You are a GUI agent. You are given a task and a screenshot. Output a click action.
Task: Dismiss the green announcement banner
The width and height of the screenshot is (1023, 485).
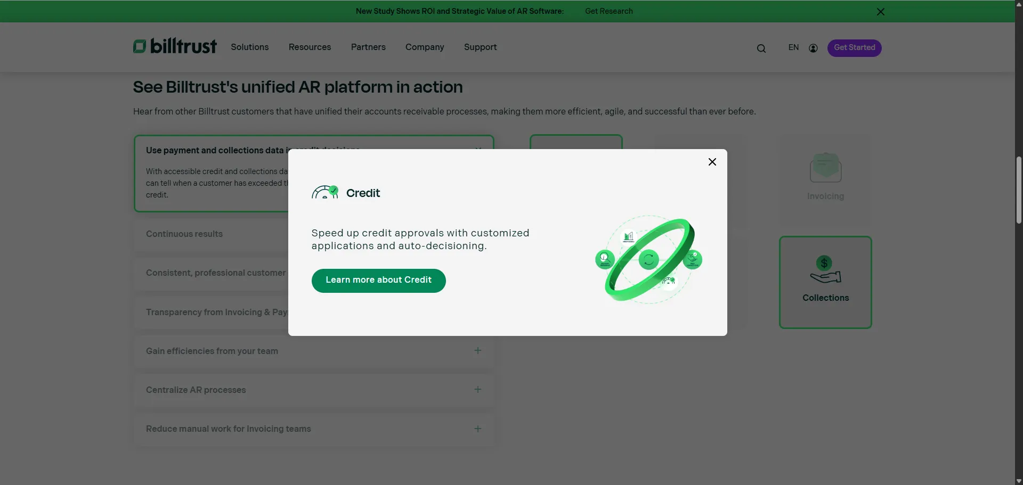tap(880, 12)
